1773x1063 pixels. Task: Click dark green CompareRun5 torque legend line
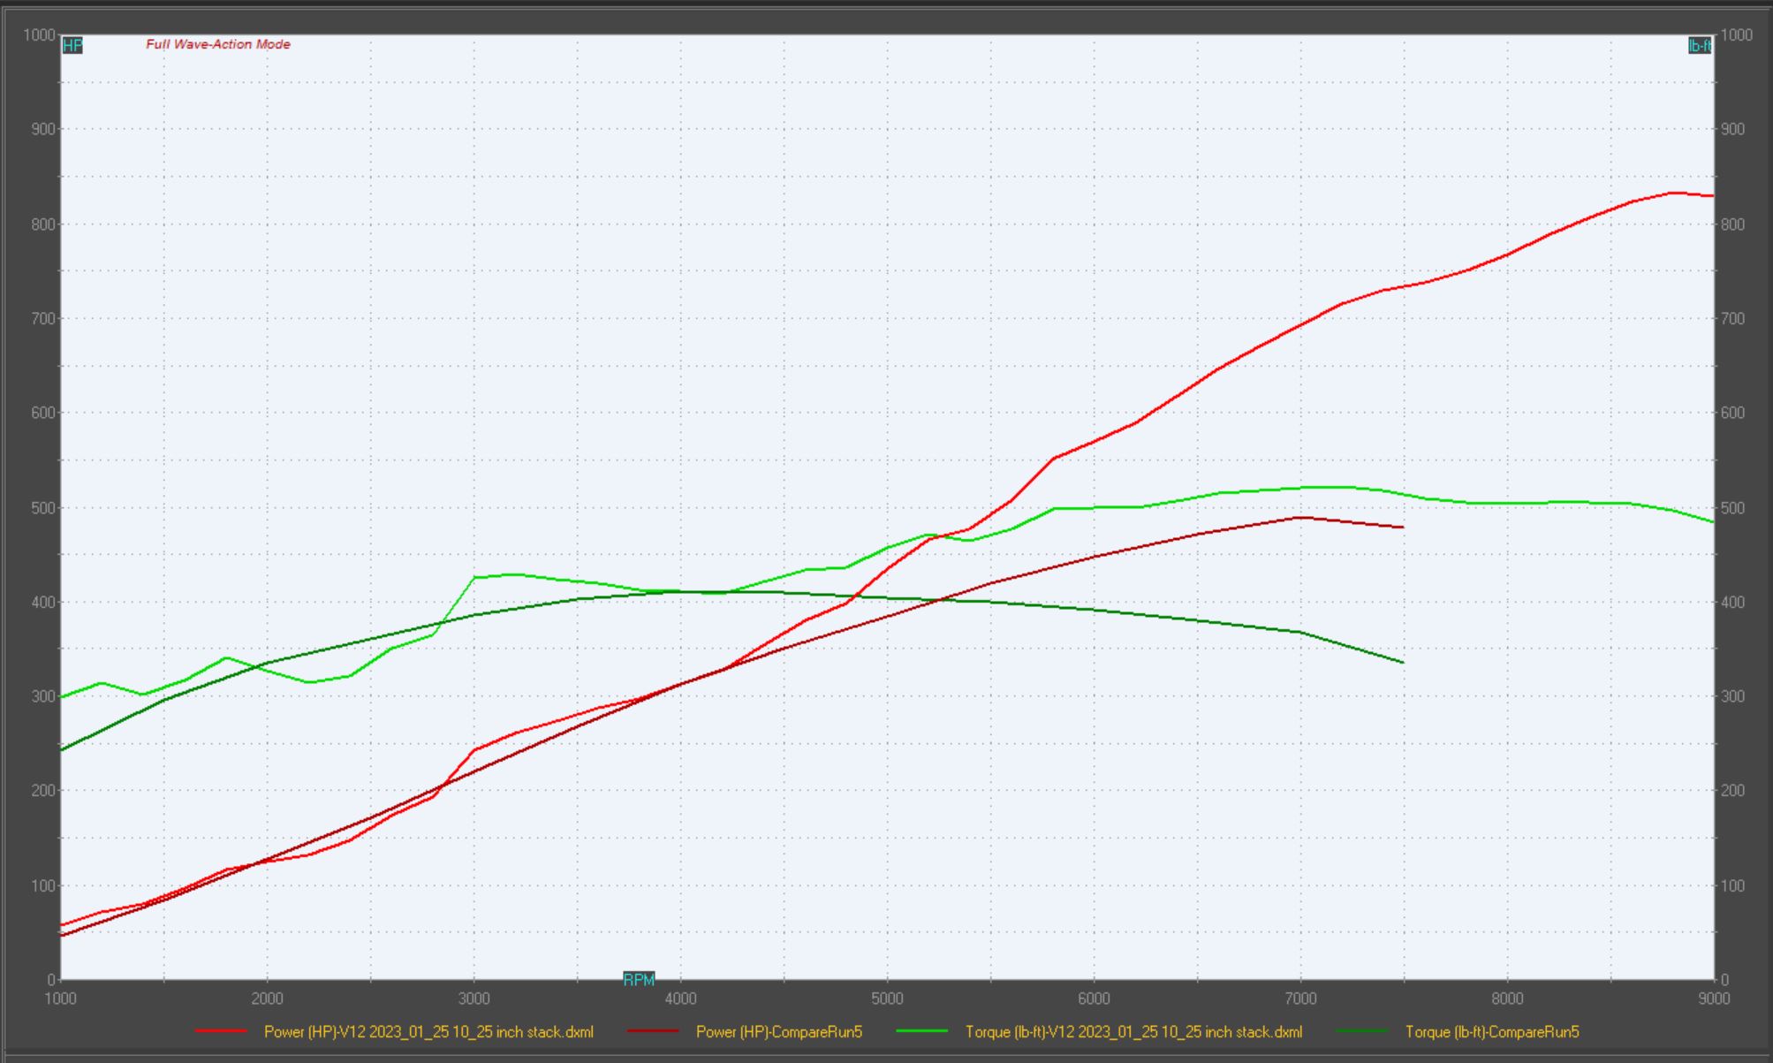[1362, 1031]
